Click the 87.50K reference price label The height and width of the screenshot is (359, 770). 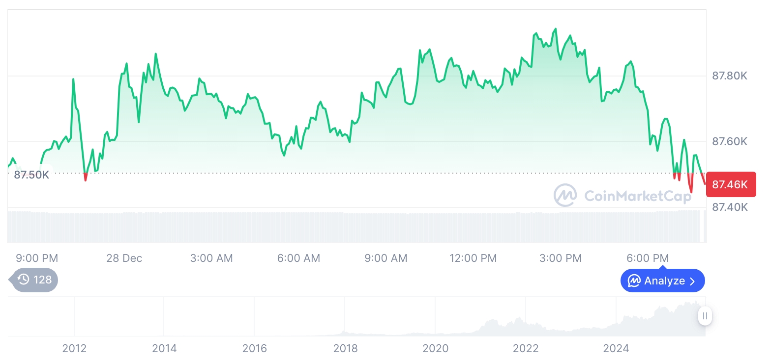coord(31,175)
